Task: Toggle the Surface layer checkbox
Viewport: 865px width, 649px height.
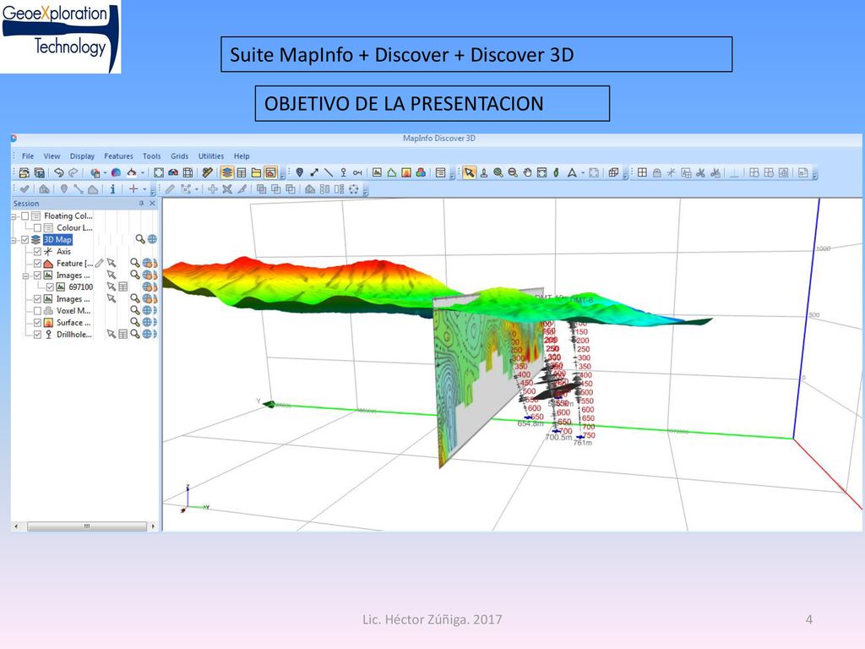Action: coord(37,322)
